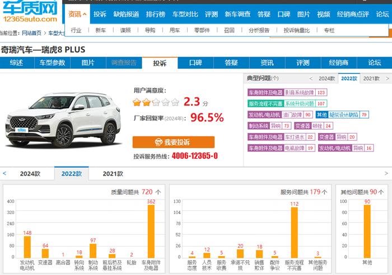
Task: Click the star rating icons
Action: pos(156,102)
